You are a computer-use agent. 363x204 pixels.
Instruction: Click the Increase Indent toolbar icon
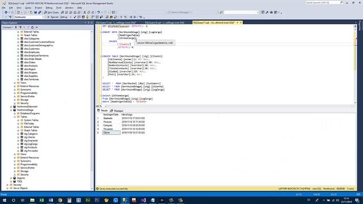(x=135, y=17)
